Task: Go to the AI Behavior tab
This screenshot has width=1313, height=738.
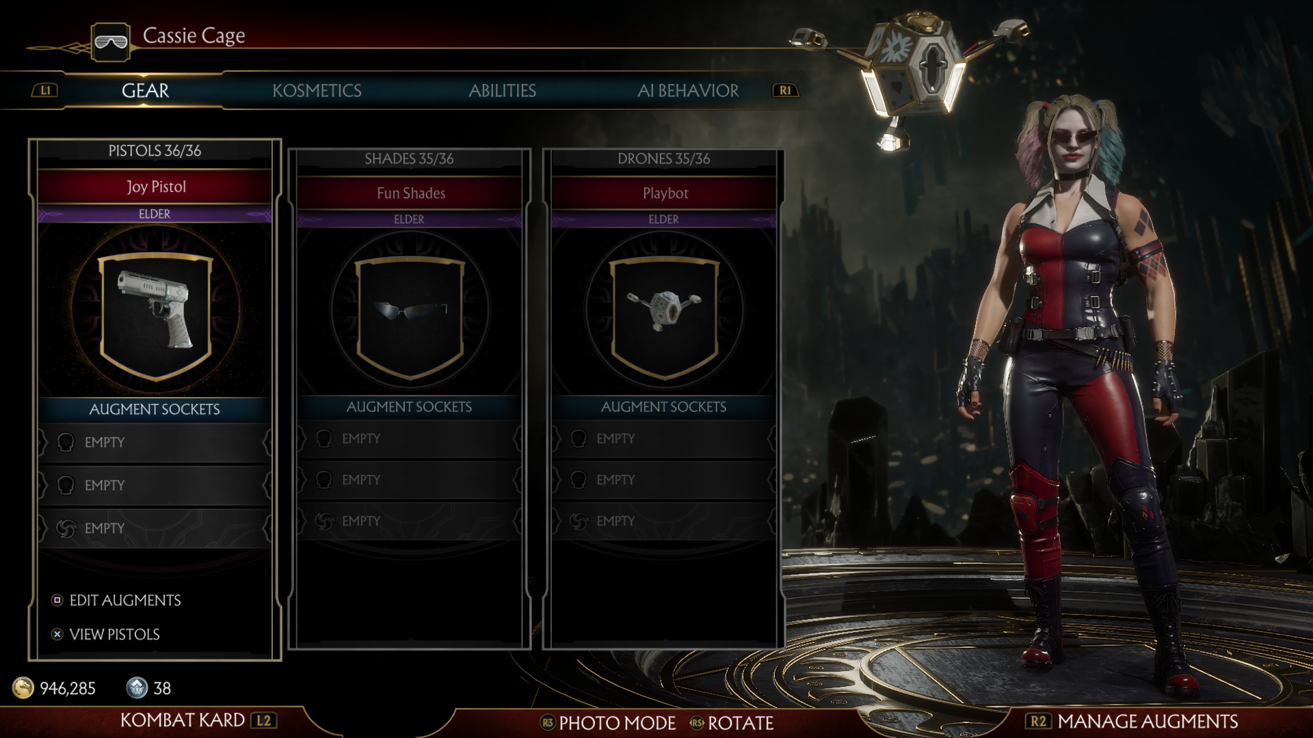Action: tap(688, 90)
